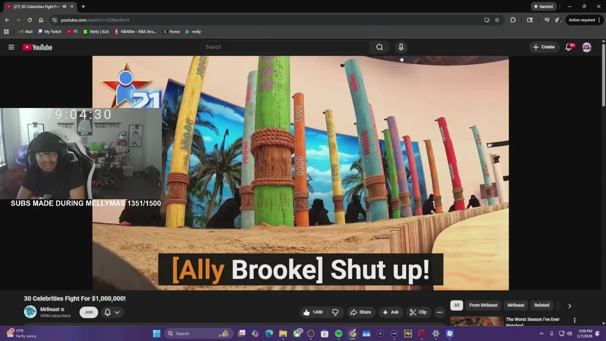Viewport: 606px width, 341px height.
Task: Open the NBABite bookmark
Action: pyautogui.click(x=135, y=32)
